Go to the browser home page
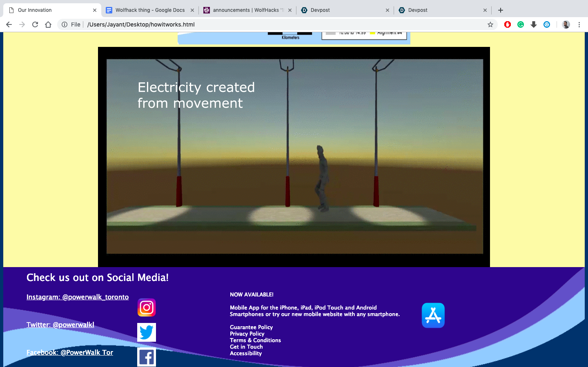This screenshot has height=367, width=588. 48,24
